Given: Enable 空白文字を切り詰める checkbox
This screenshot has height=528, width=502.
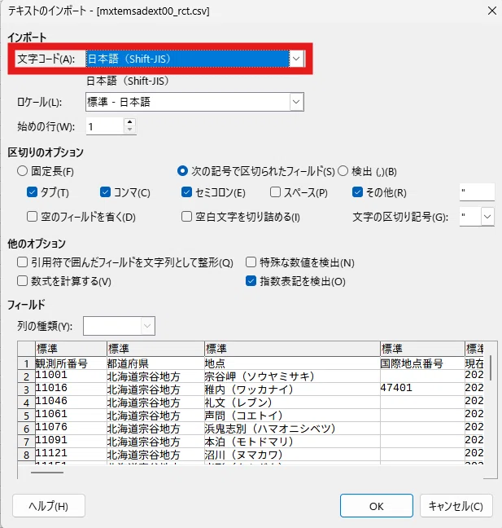Looking at the screenshot, I should [x=186, y=217].
